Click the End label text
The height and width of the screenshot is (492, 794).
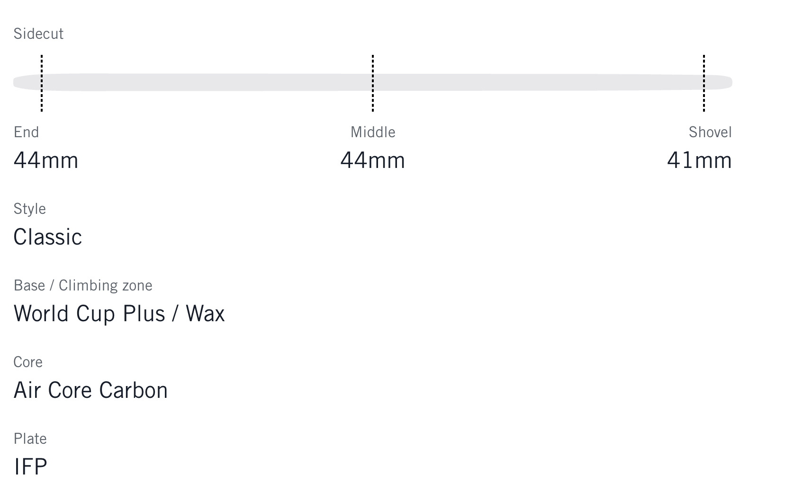tap(27, 132)
